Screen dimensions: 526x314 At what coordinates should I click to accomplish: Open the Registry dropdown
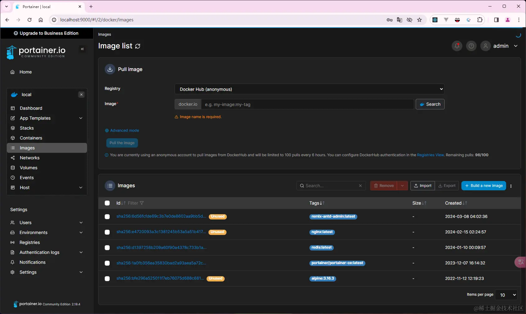309,89
